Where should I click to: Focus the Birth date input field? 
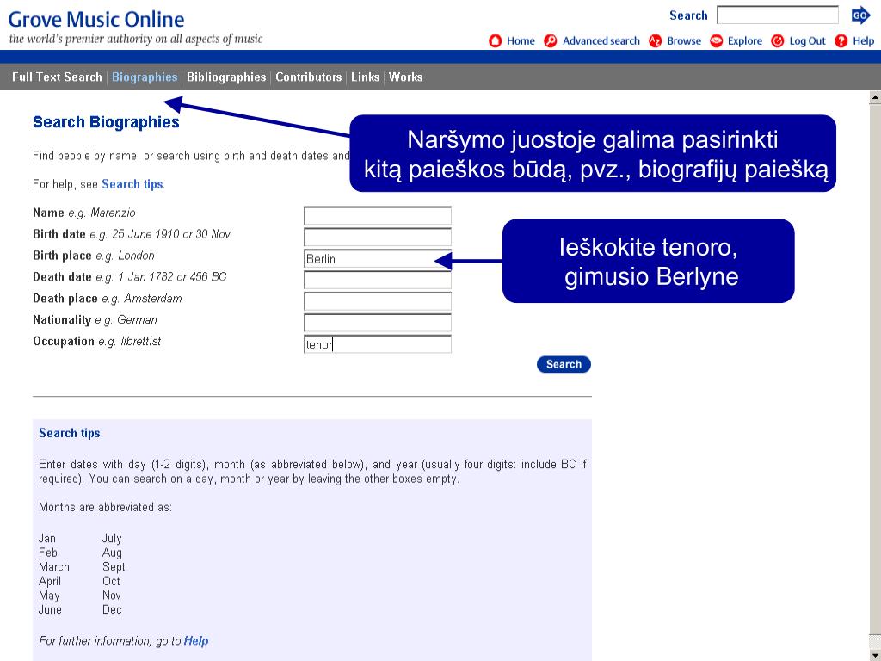point(378,238)
